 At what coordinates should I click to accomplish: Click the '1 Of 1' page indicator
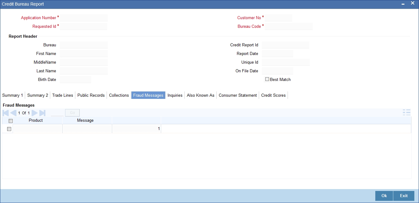coord(24,113)
